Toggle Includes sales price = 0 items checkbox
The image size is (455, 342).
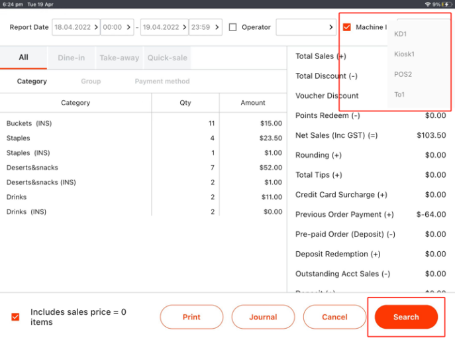(x=15, y=317)
